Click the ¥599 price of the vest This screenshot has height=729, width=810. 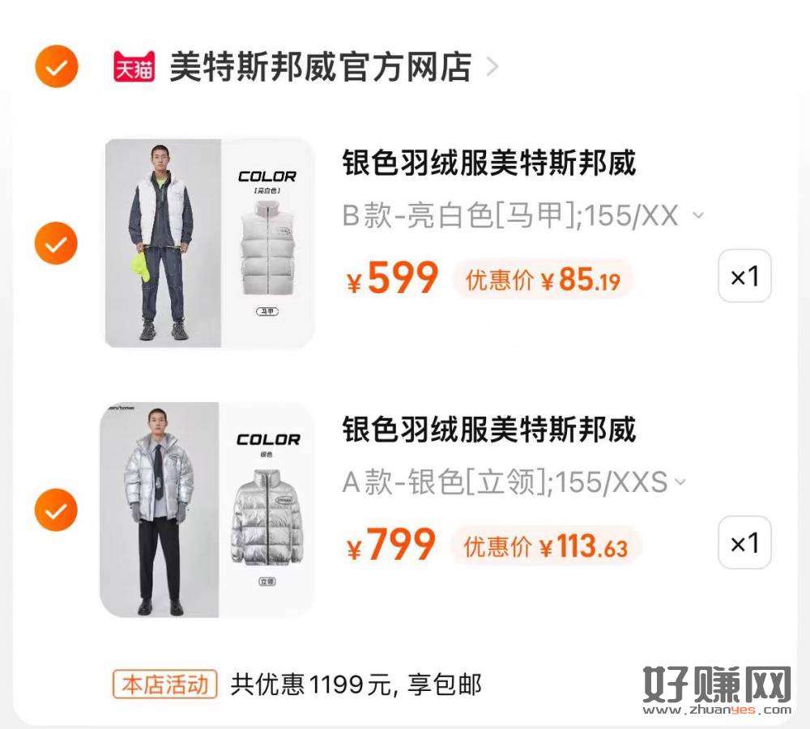point(392,278)
